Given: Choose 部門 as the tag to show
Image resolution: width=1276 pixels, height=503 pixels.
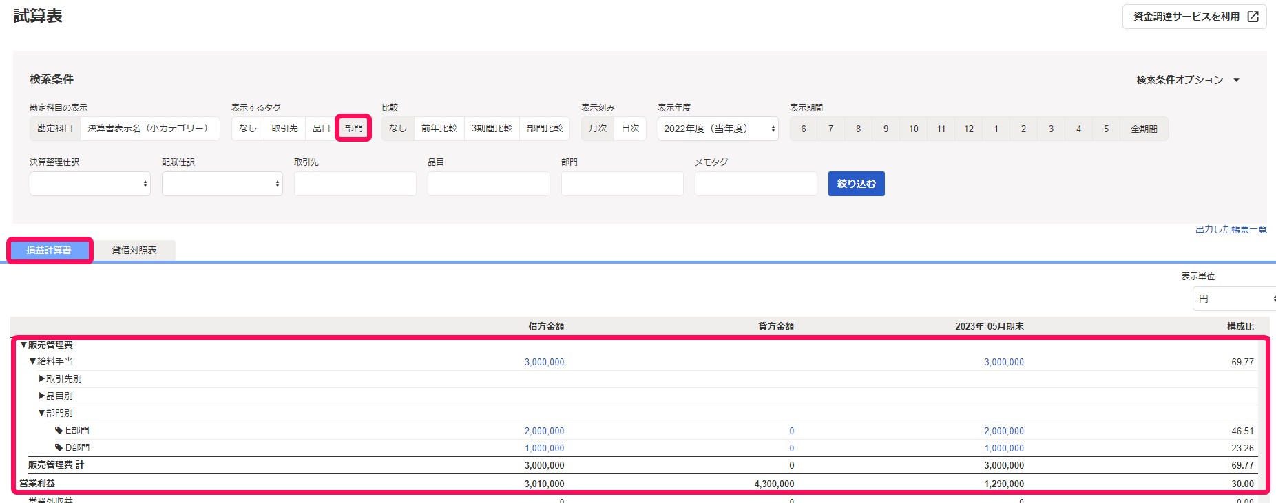Looking at the screenshot, I should pos(353,129).
